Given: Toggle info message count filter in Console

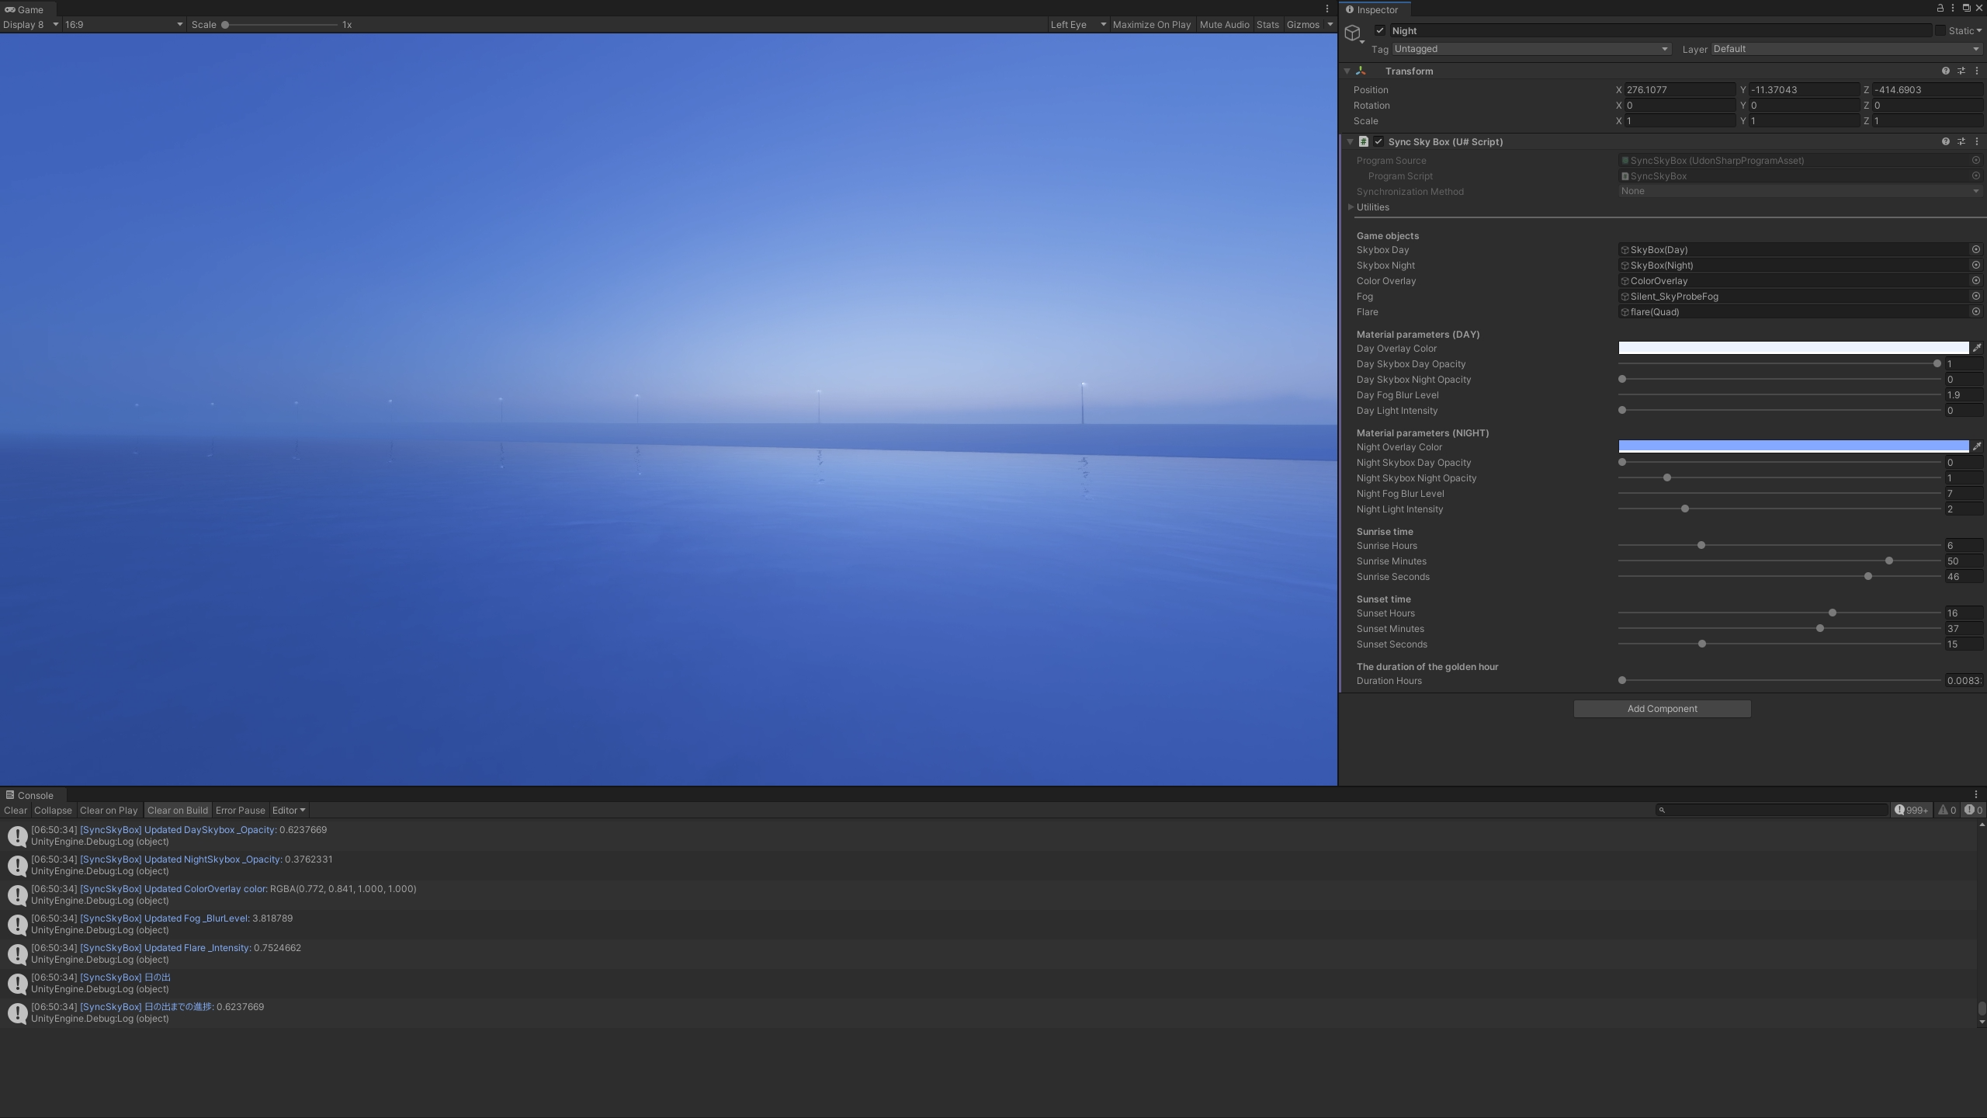Looking at the screenshot, I should (1910, 810).
